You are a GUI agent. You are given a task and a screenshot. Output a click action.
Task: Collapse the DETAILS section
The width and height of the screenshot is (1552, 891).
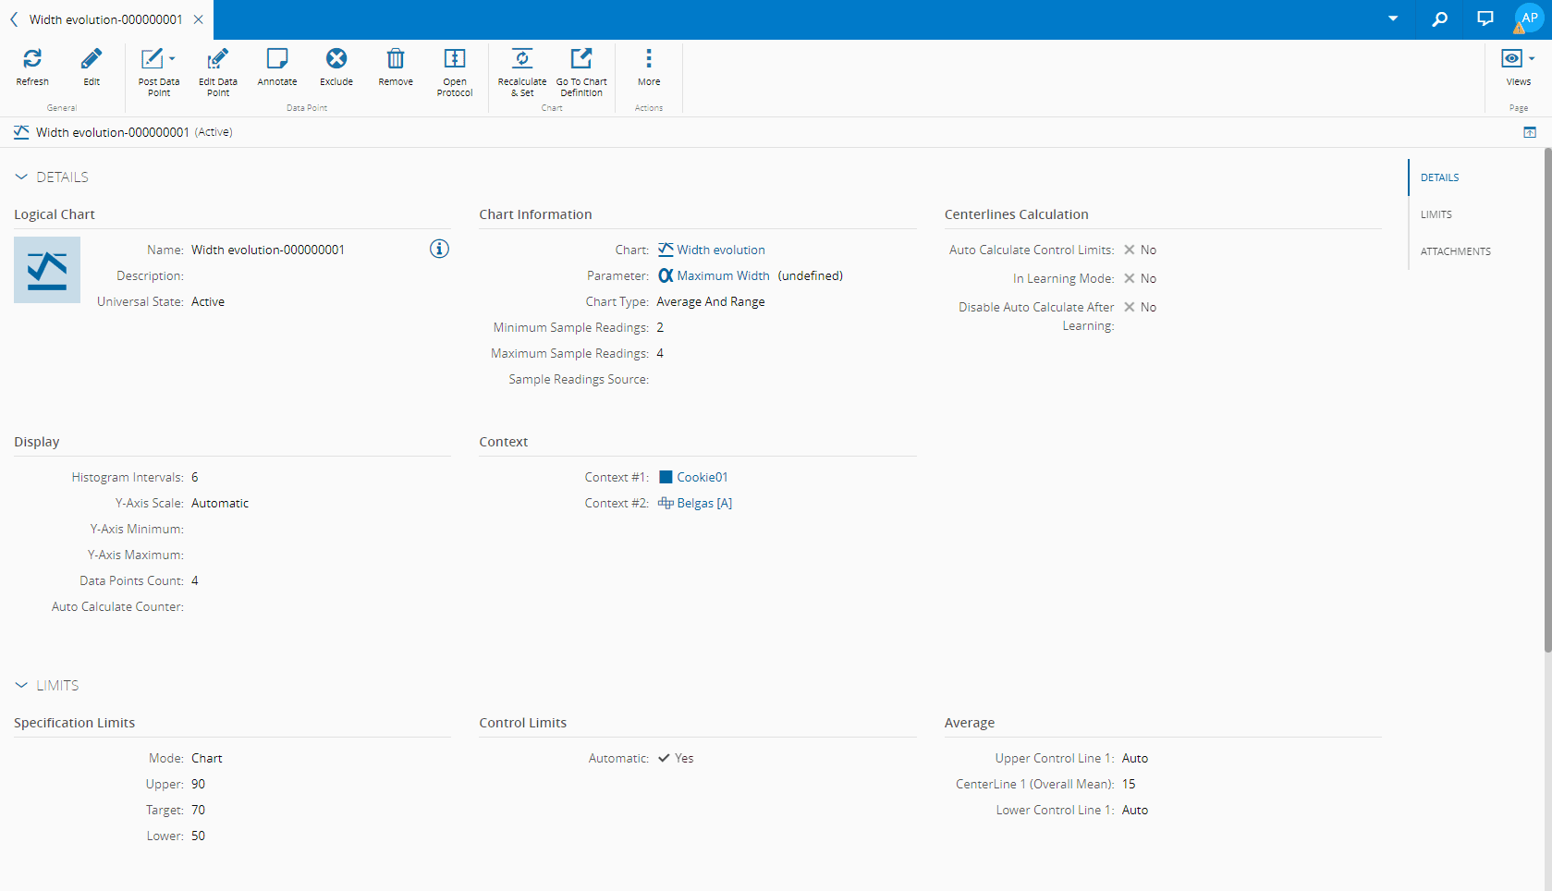[x=21, y=177]
